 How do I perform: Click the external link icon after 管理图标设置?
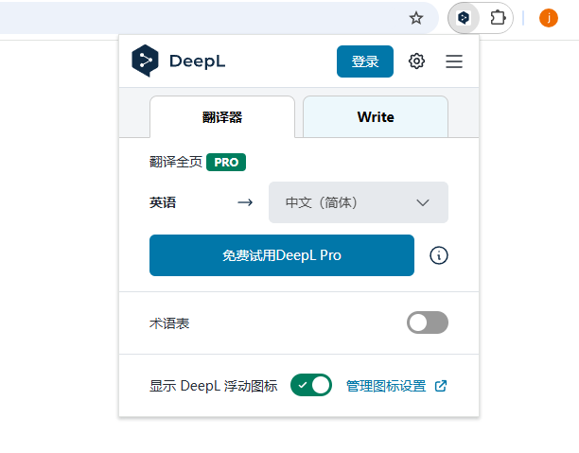tap(441, 386)
